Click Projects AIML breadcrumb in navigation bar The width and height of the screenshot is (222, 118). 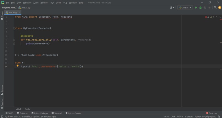(9, 8)
